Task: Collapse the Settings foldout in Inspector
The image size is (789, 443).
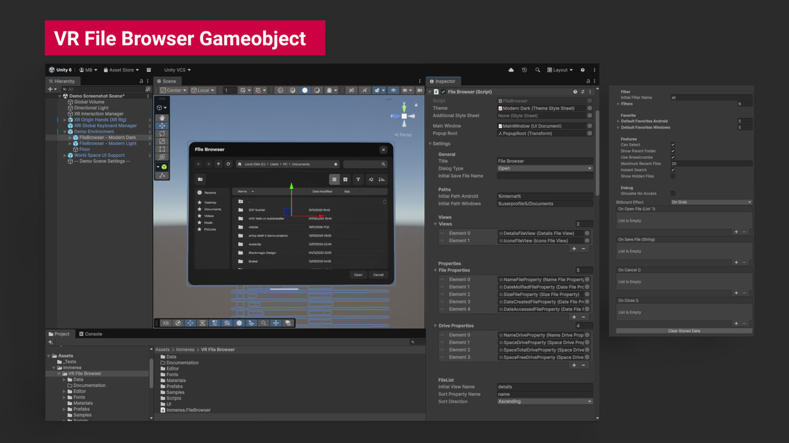Action: click(431, 144)
